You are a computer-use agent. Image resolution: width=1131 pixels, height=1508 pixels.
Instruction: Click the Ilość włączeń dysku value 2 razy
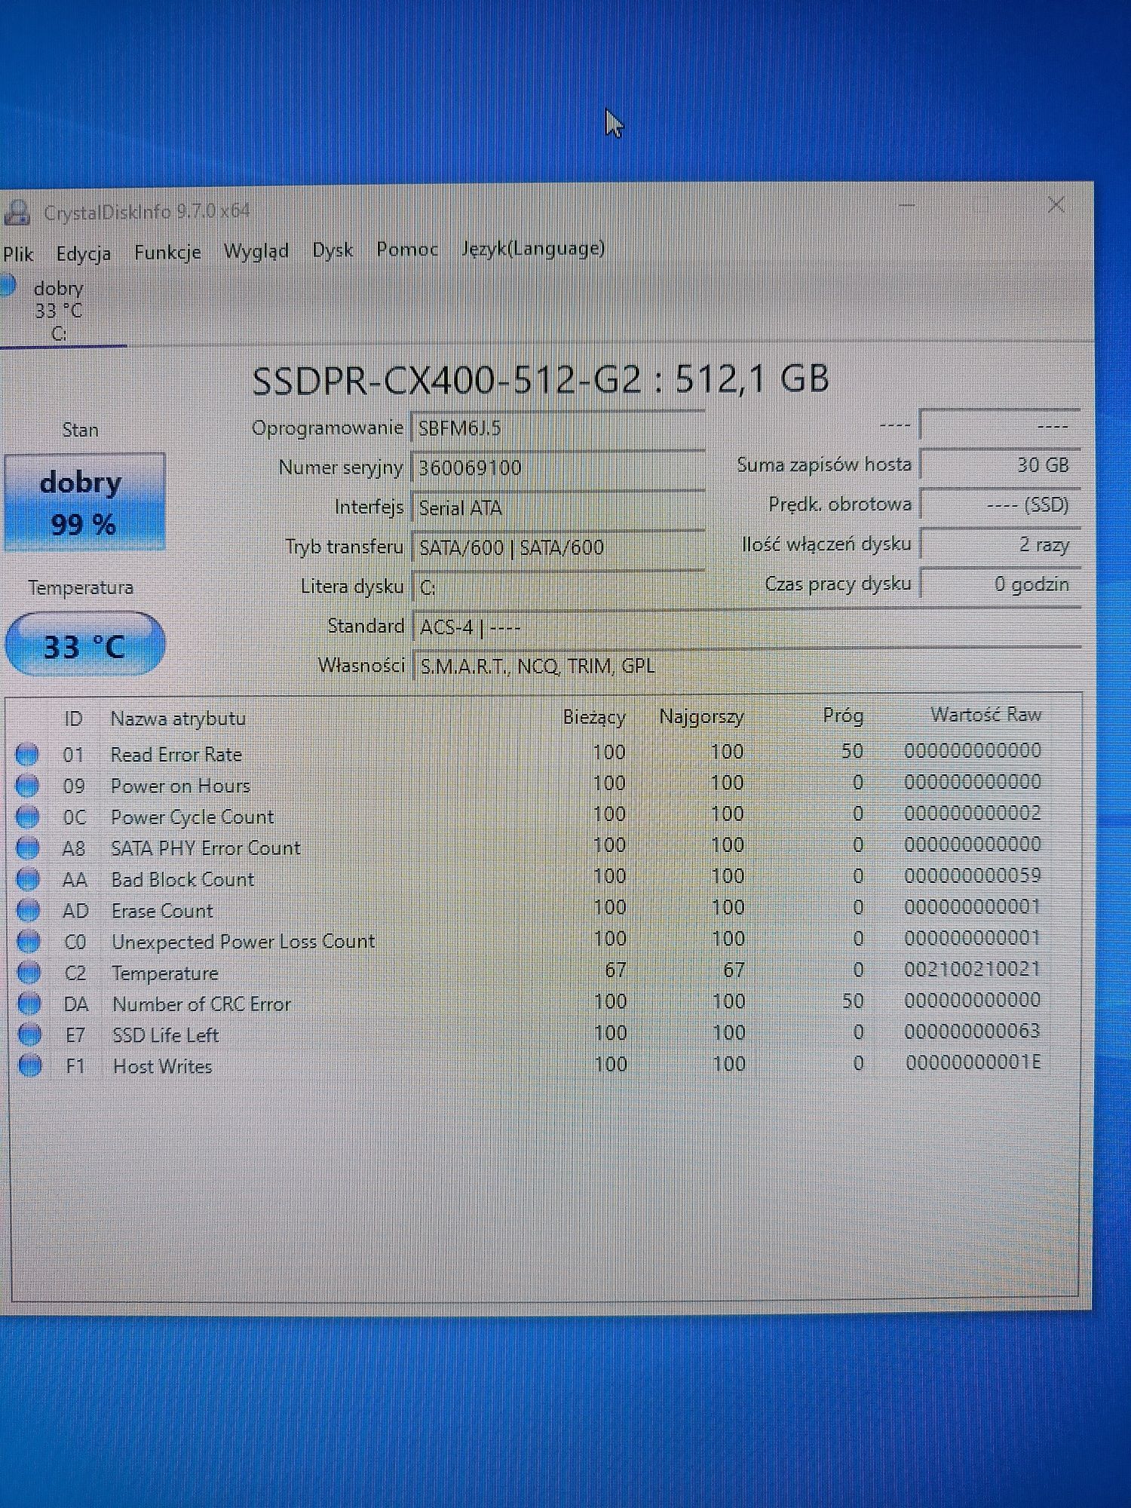[x=1001, y=544]
